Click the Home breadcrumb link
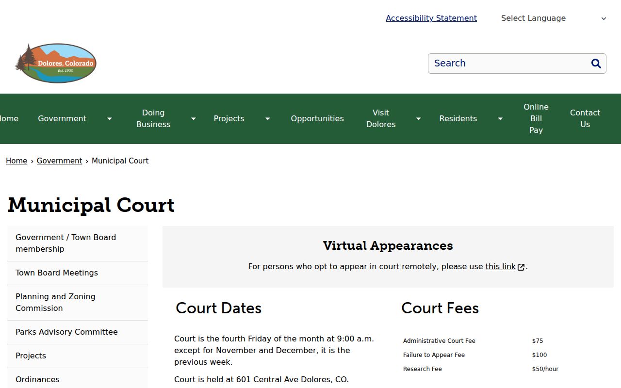The height and width of the screenshot is (388, 621). [16, 161]
